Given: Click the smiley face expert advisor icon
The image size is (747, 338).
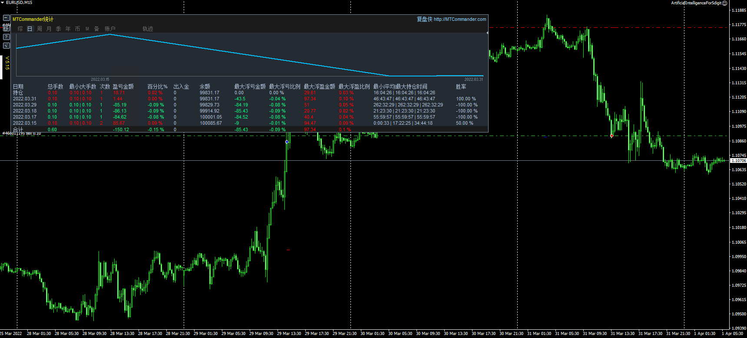Looking at the screenshot, I should click(x=724, y=3).
